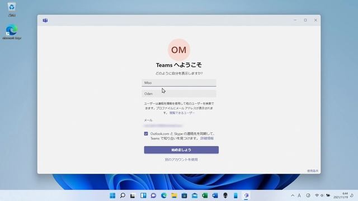Open the Microsoft Edge desktop shortcut
The height and width of the screenshot is (201, 358).
(x=12, y=32)
